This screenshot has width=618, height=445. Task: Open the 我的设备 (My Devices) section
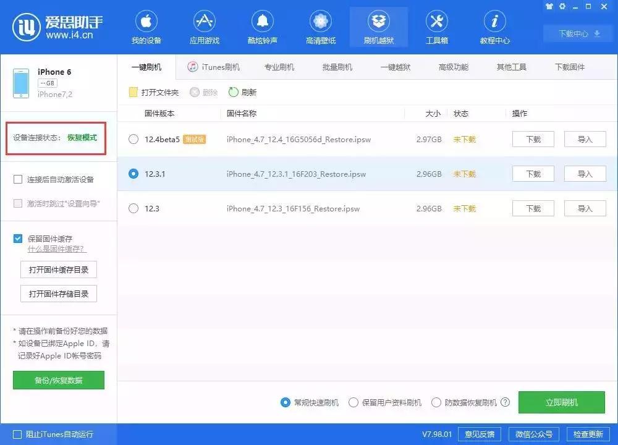click(146, 26)
